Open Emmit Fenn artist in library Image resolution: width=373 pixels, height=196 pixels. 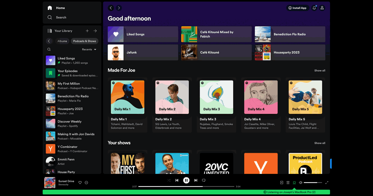(x=72, y=161)
